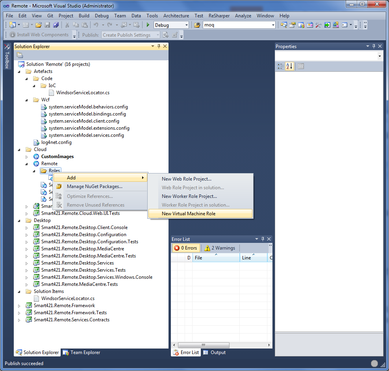Image resolution: width=389 pixels, height=371 pixels.
Task: Open the ReSharper menu
Action: click(219, 16)
